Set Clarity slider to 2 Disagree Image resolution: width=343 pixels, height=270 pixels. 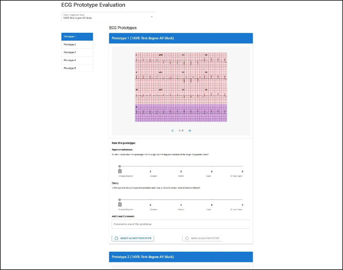pos(150,199)
